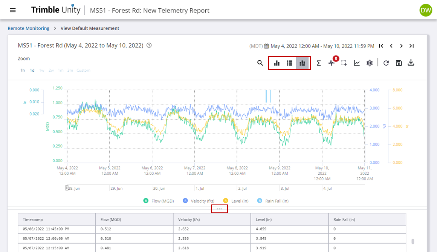
Task: Click the chart navigator left handle
Action: pyautogui.click(x=67, y=188)
